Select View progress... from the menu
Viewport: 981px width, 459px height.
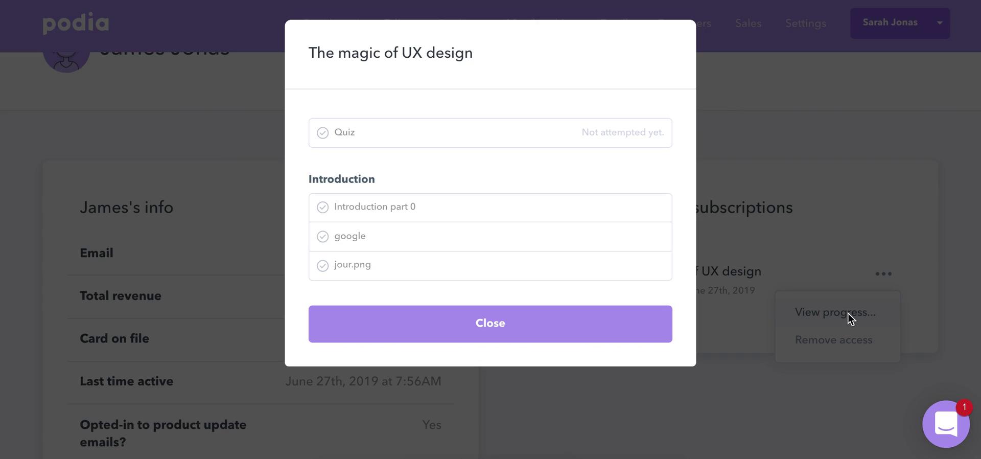tap(835, 312)
